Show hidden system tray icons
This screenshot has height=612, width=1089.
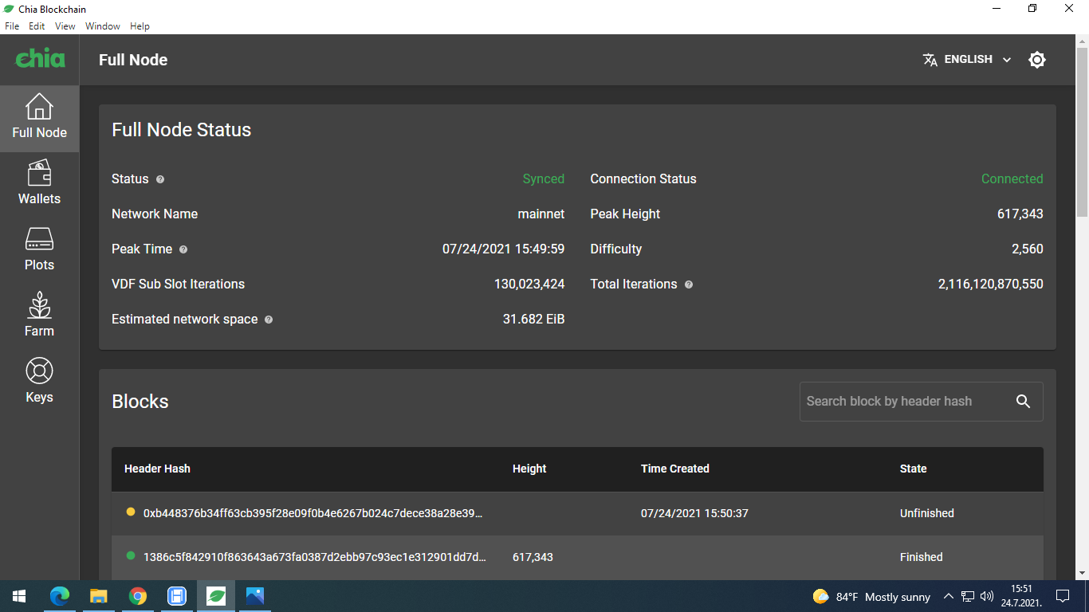pos(948,596)
